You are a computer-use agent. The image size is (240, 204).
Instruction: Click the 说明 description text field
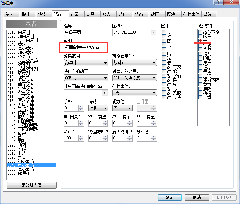(x=110, y=47)
